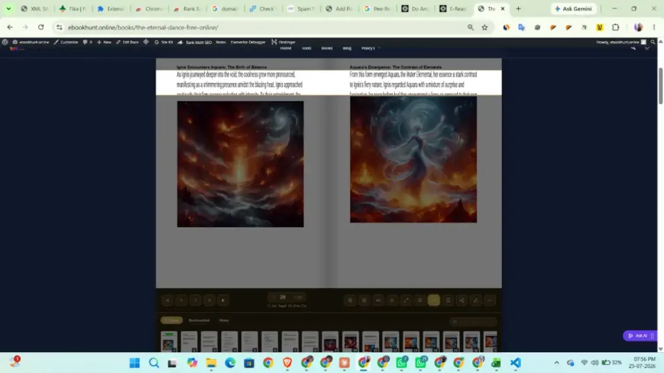
Task: Jump to the last page in the reader
Action: [x=209, y=300]
